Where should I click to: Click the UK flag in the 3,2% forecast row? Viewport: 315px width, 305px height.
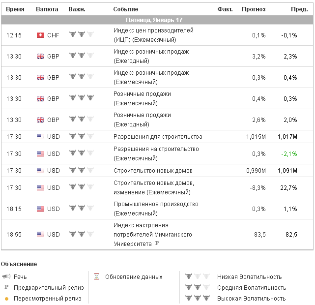(40, 56)
